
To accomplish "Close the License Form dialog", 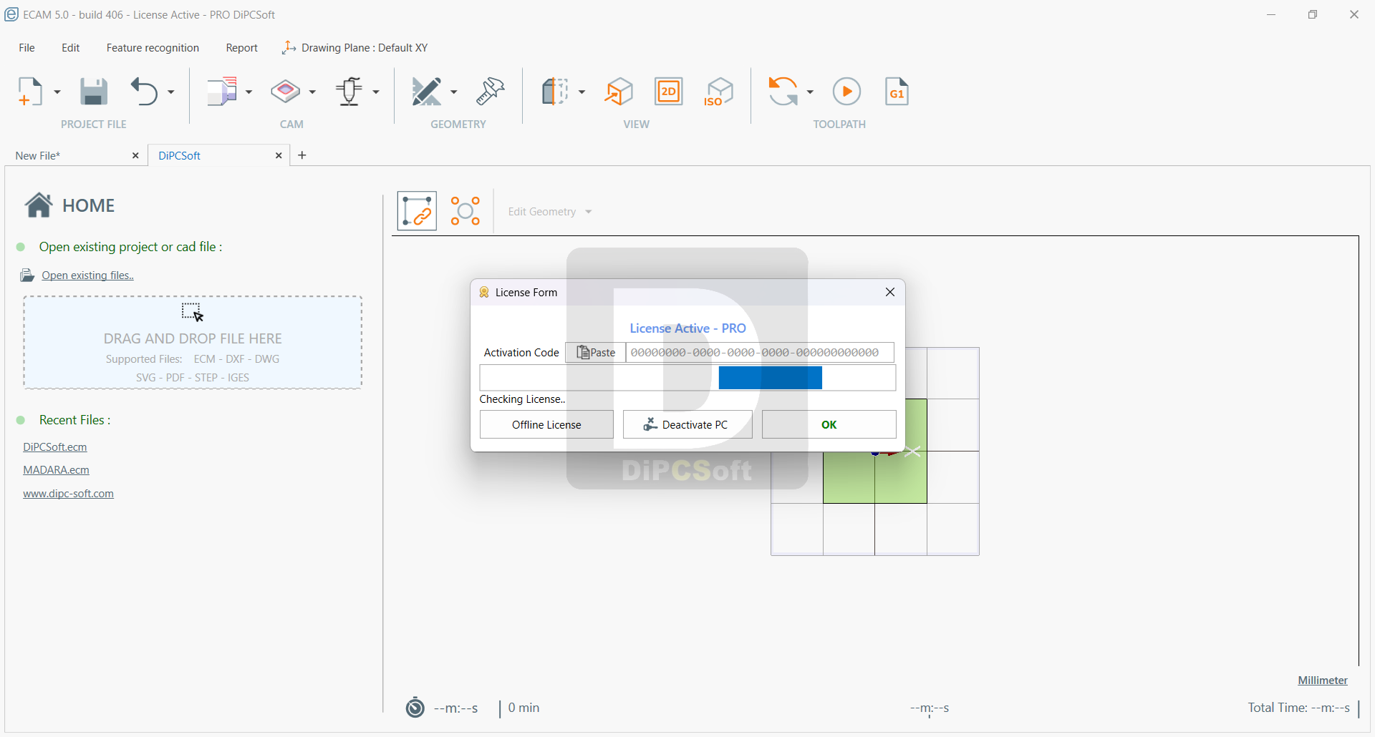I will click(890, 292).
